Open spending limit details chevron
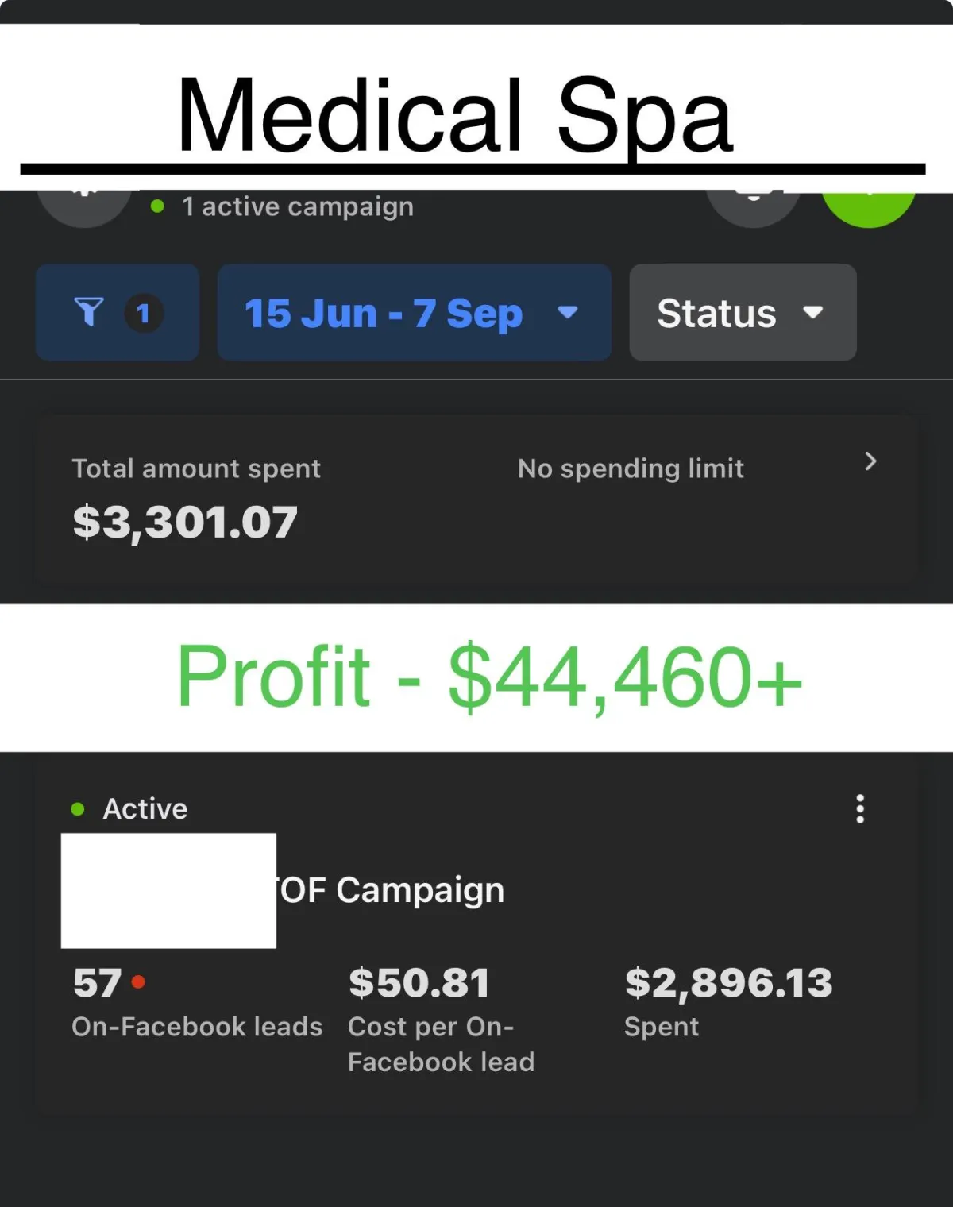 870,461
